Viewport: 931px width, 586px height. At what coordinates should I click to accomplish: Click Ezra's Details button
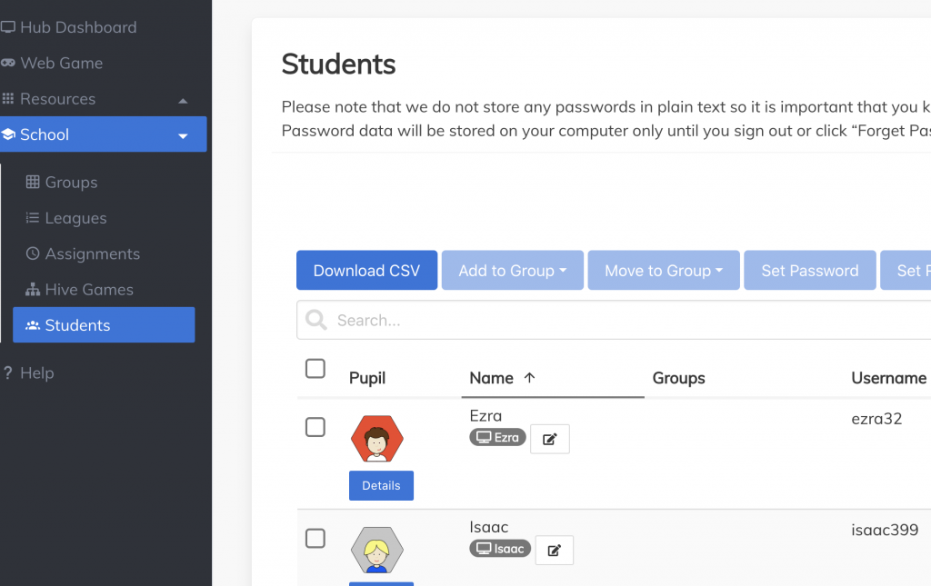point(381,486)
